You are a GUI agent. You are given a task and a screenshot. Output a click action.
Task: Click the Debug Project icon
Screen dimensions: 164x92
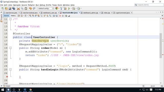tap(74, 8)
